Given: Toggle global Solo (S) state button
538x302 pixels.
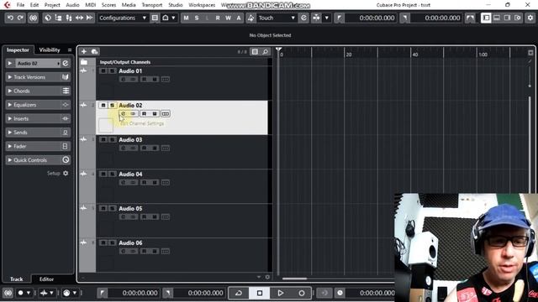Looking at the screenshot, I should click(197, 18).
